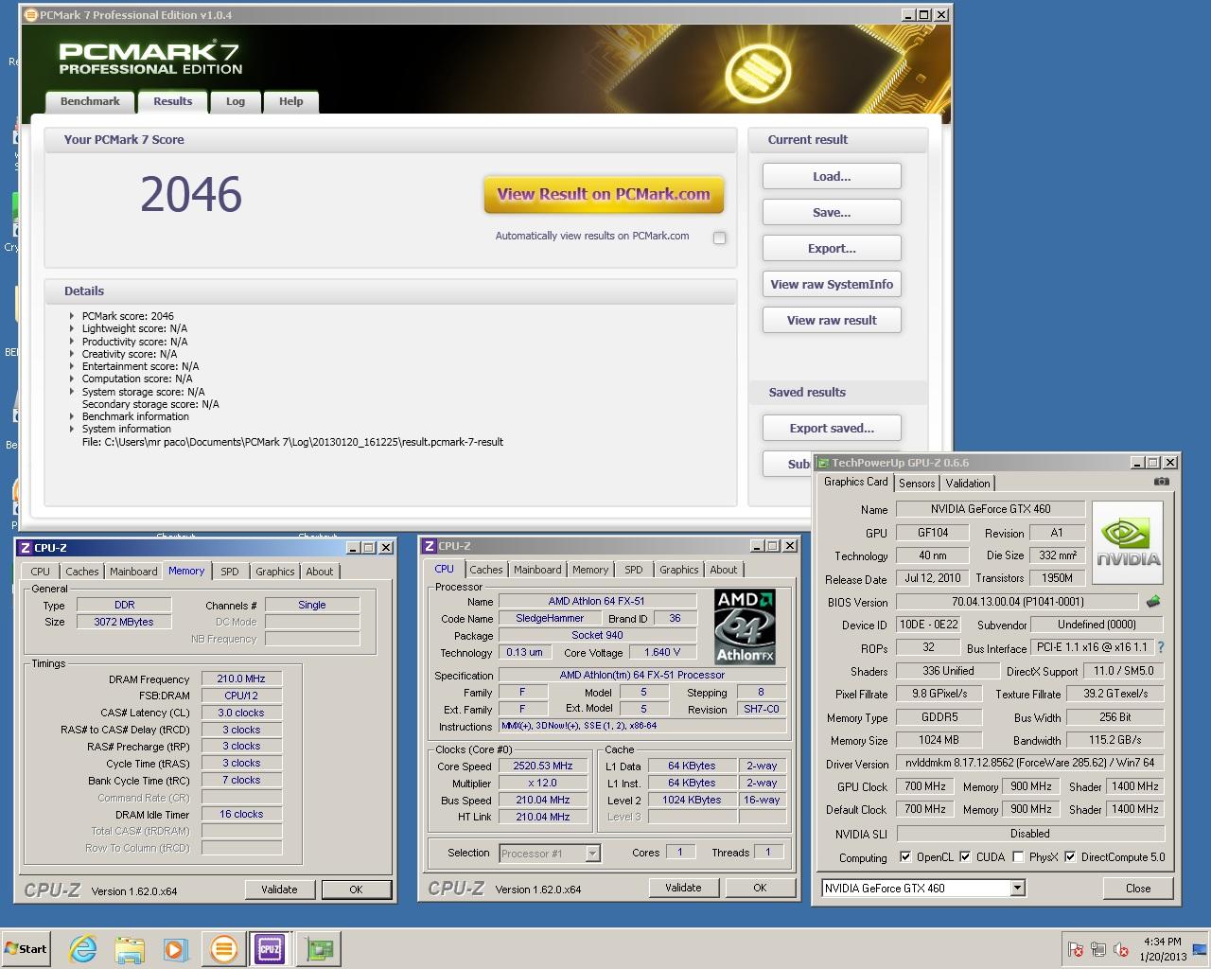Expand the Lightweight score row

click(71, 328)
